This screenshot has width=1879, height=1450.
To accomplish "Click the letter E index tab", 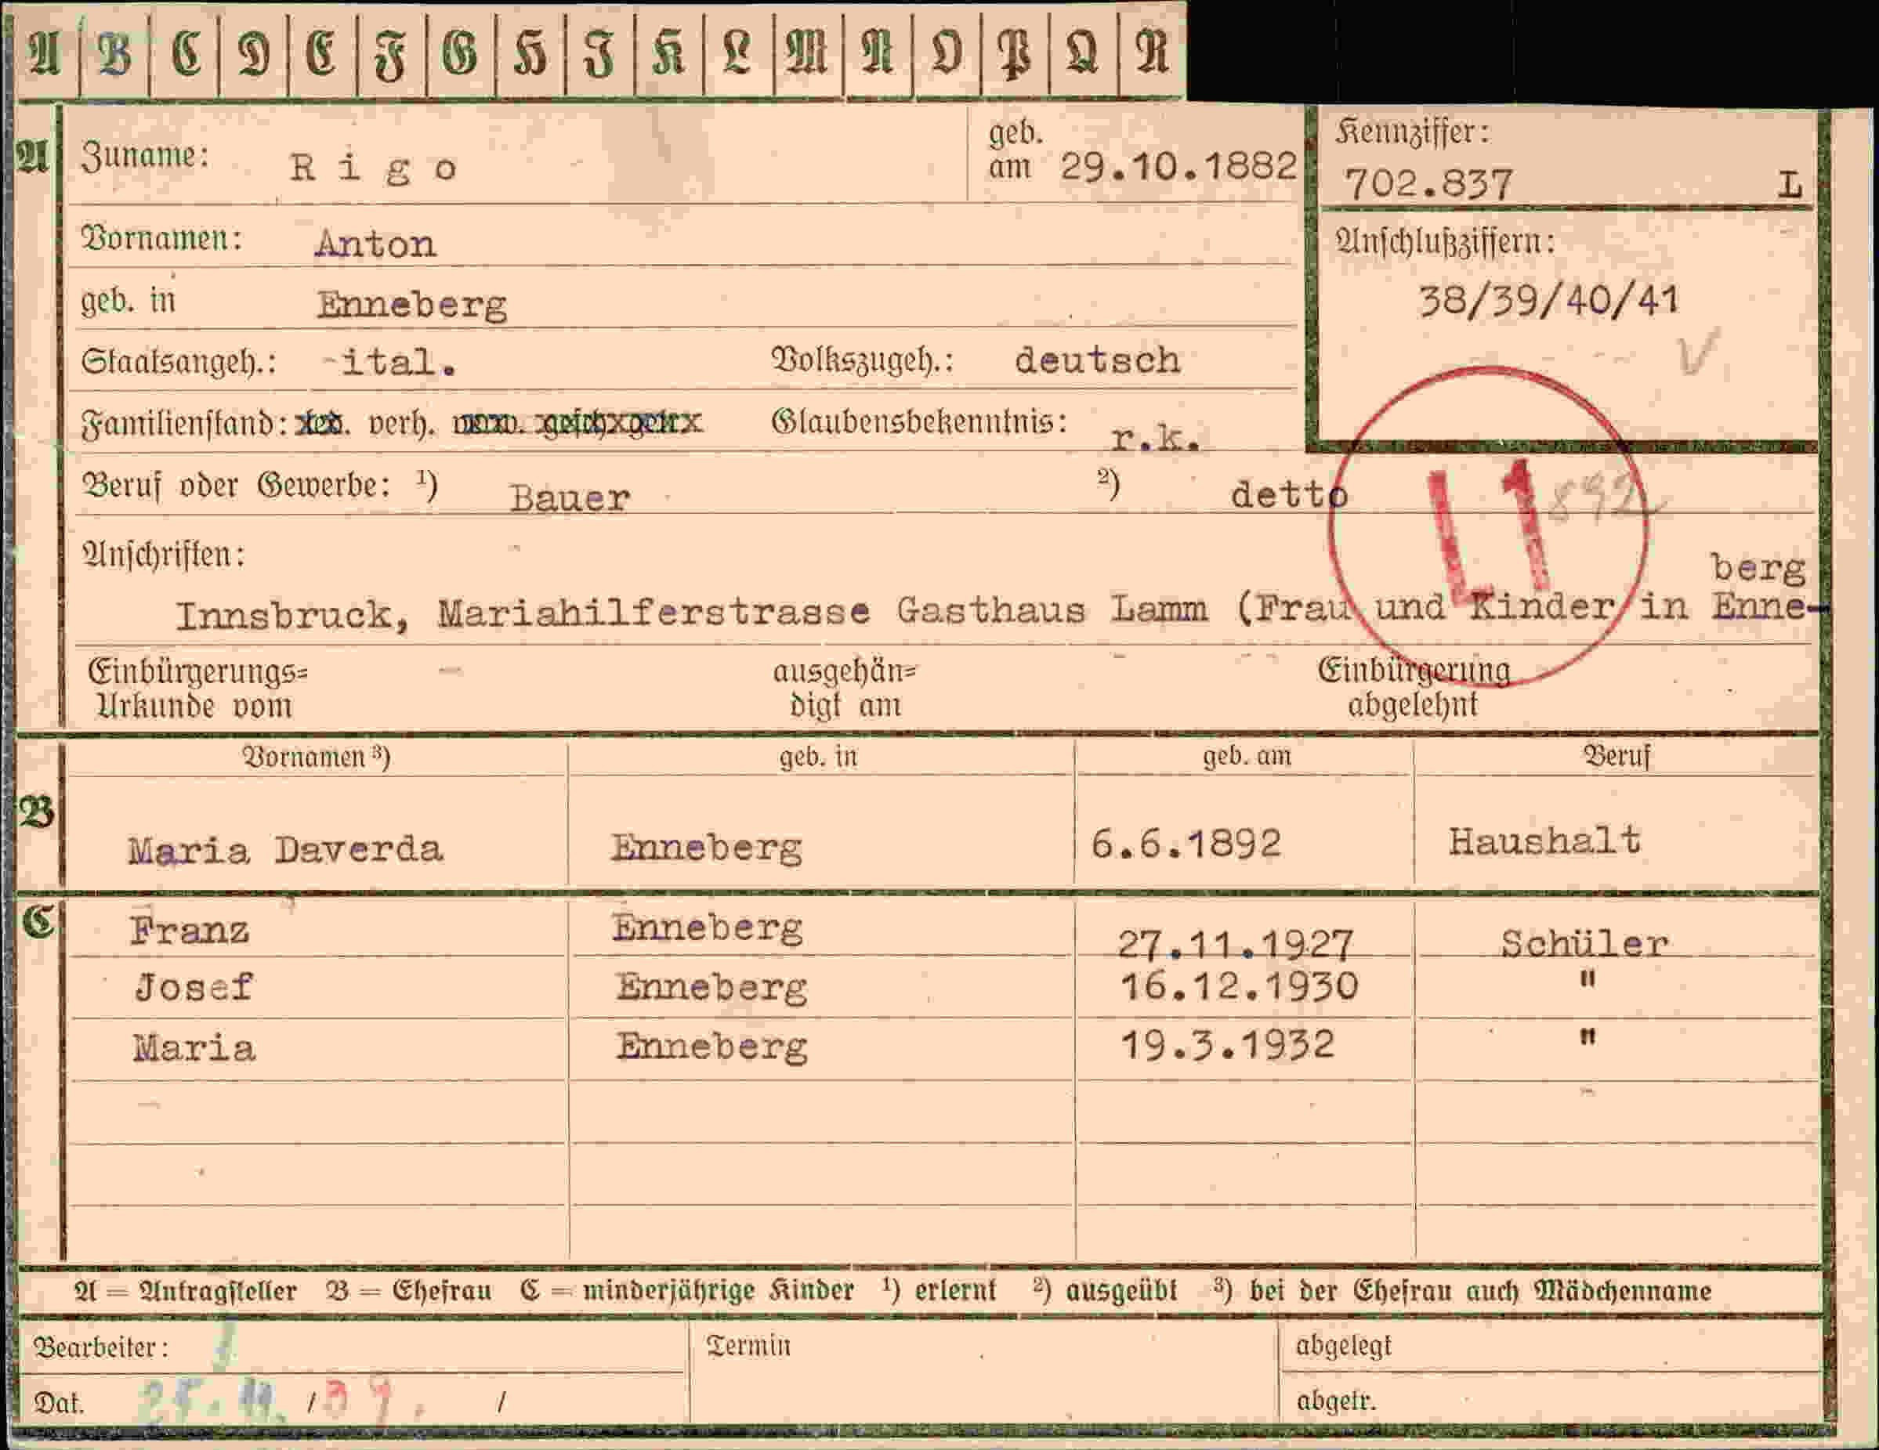I will coord(323,53).
